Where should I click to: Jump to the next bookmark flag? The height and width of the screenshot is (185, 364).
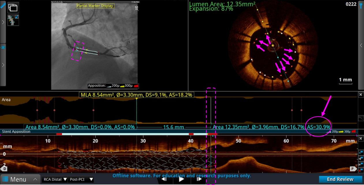(361, 164)
